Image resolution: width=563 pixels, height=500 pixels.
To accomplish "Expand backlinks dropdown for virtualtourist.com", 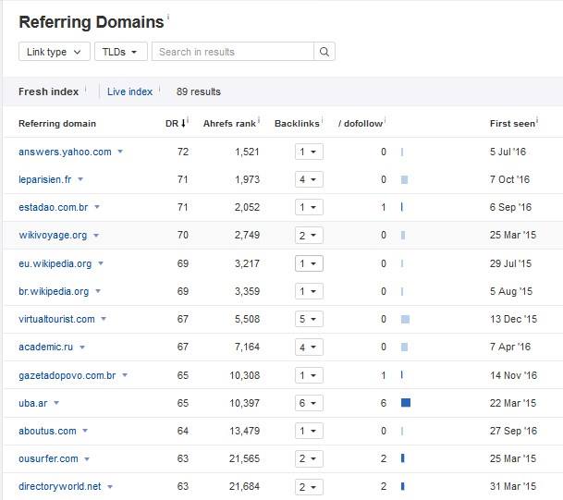I will pos(309,319).
